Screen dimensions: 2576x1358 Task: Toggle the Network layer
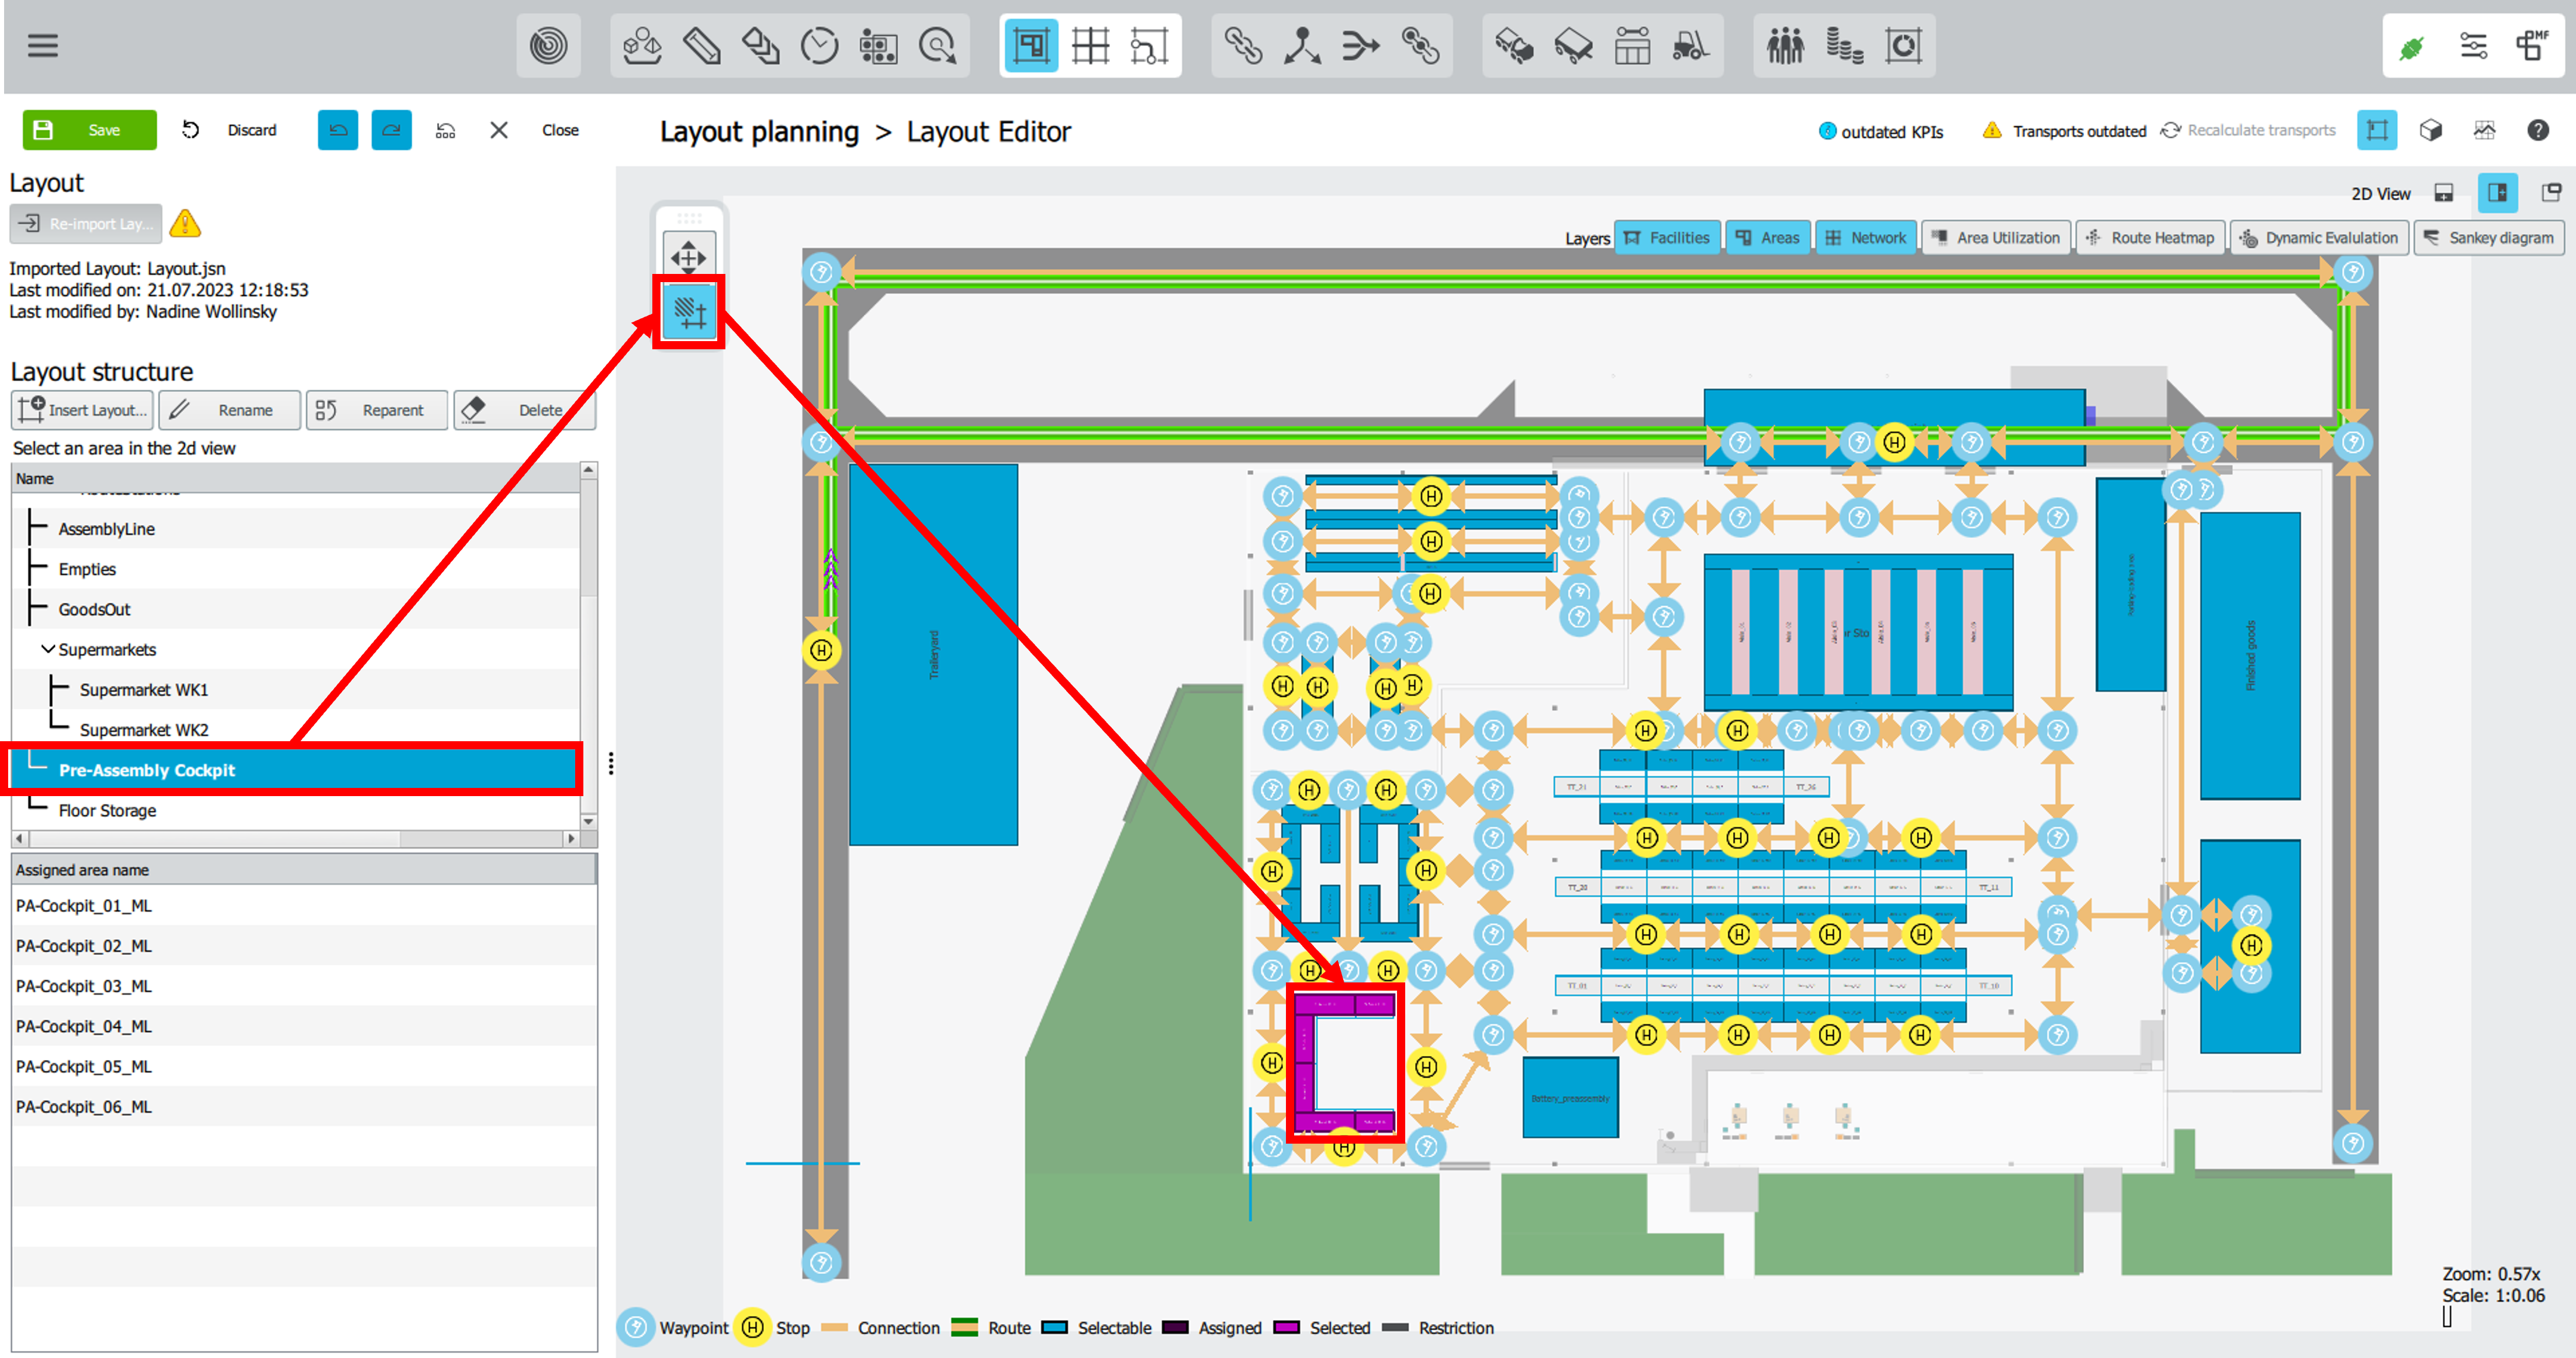[1866, 238]
